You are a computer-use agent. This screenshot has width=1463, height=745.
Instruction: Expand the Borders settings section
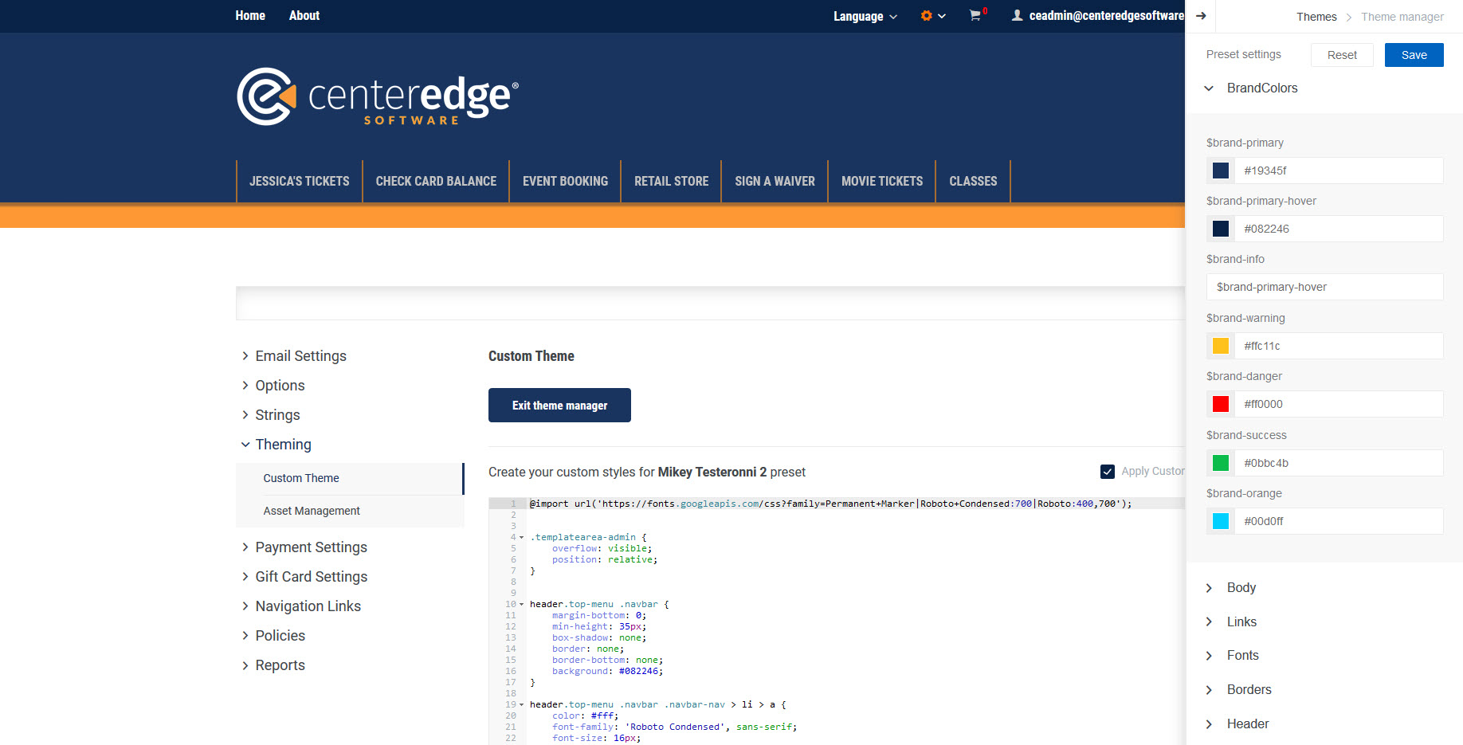pyautogui.click(x=1239, y=690)
